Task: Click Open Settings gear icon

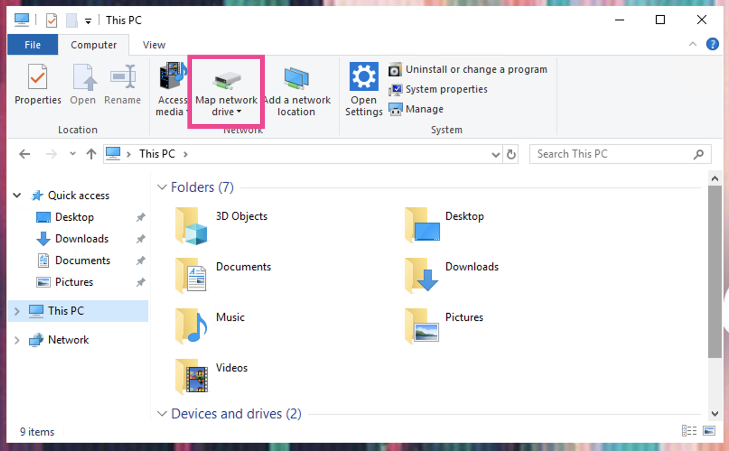Action: coord(364,77)
